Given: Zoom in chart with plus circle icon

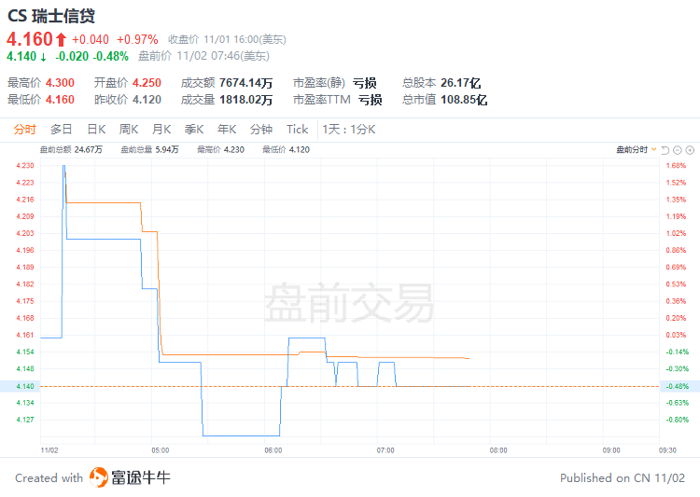Looking at the screenshot, I should click(x=690, y=150).
